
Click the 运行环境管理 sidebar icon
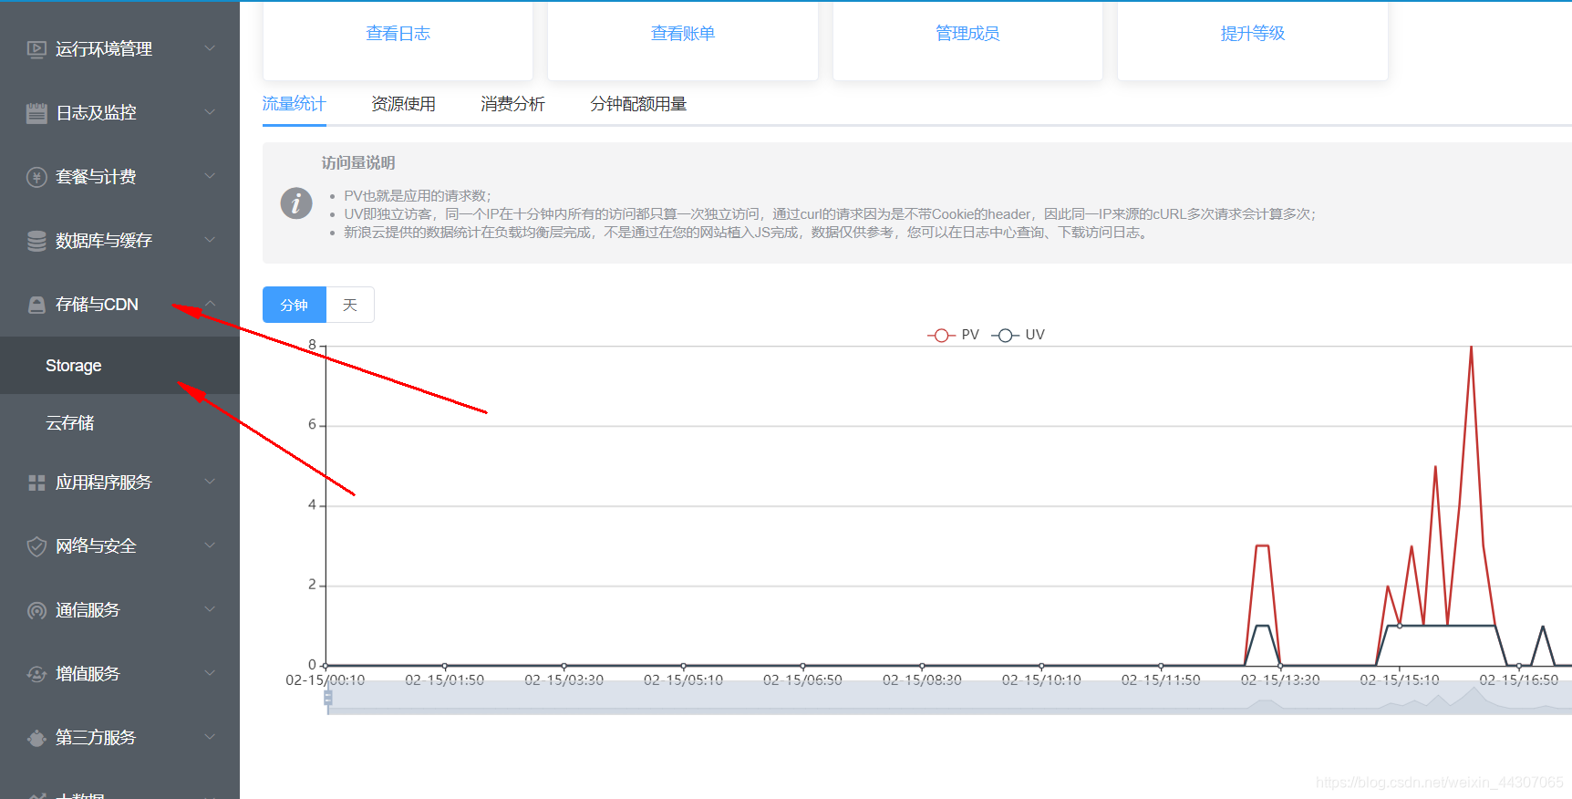point(36,49)
